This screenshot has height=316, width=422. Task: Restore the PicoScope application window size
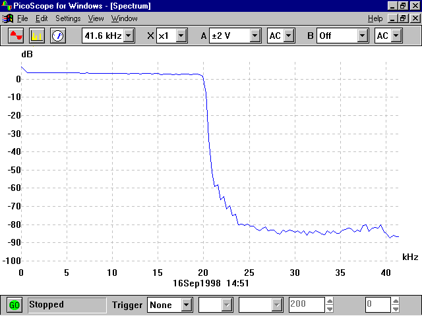click(x=403, y=6)
